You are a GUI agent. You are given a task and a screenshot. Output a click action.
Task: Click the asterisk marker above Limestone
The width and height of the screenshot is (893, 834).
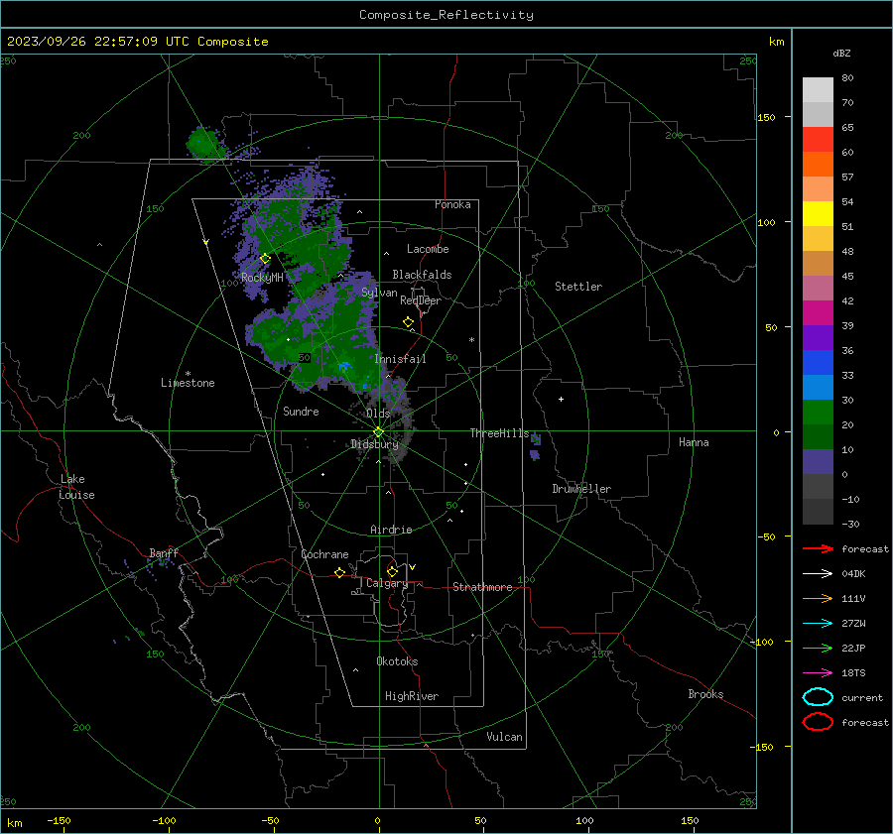[x=188, y=374]
